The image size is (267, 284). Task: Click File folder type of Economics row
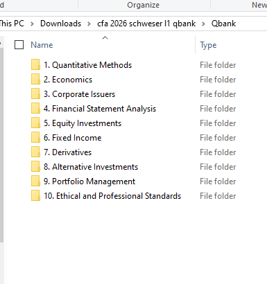218,80
